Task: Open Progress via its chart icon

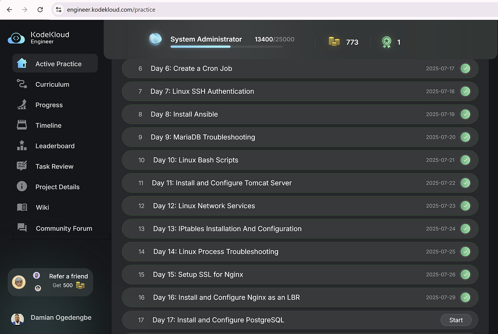Action: (22, 105)
